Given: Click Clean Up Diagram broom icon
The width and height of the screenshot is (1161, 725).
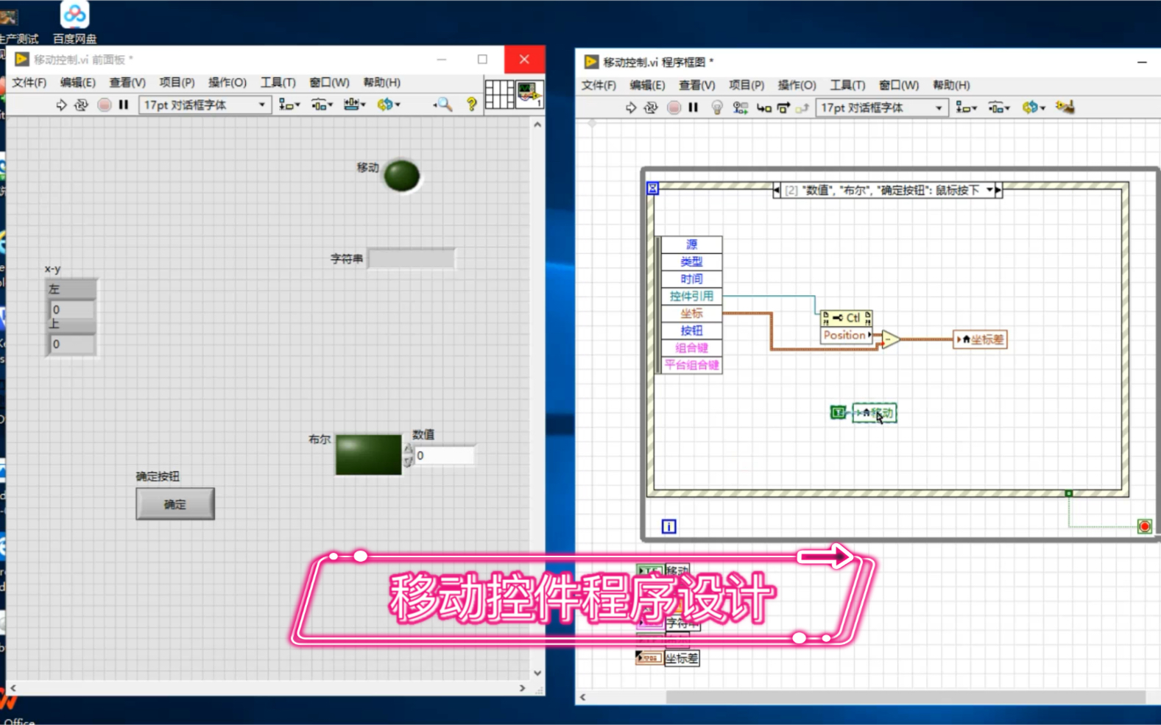Looking at the screenshot, I should click(x=1065, y=107).
